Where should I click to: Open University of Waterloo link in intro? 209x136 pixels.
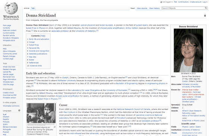point(85,31)
